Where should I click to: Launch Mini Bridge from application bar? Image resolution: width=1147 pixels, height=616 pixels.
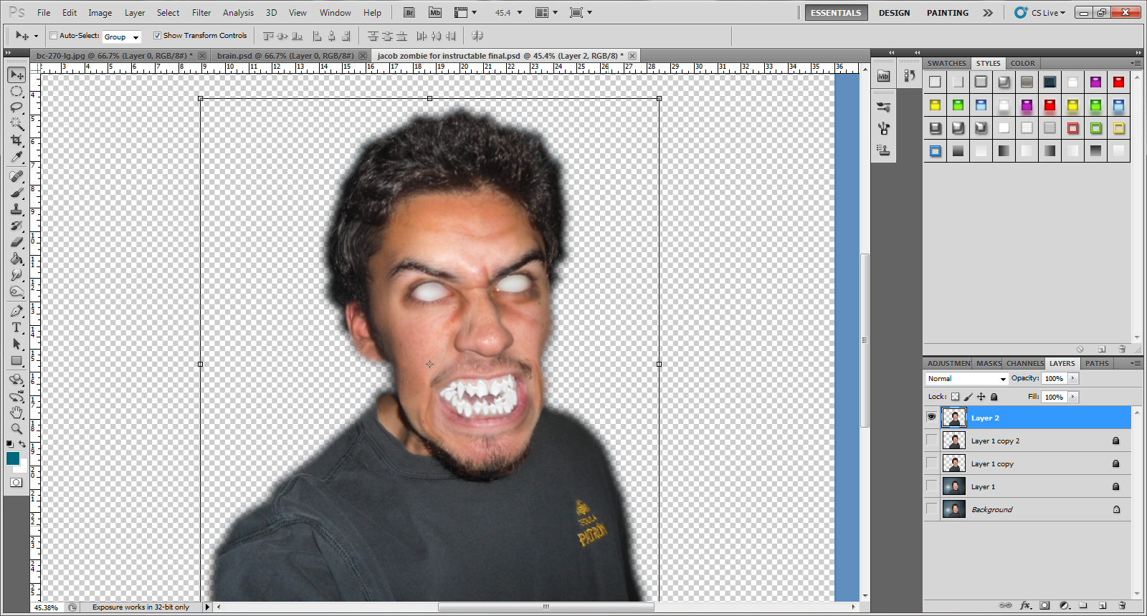pyautogui.click(x=435, y=12)
